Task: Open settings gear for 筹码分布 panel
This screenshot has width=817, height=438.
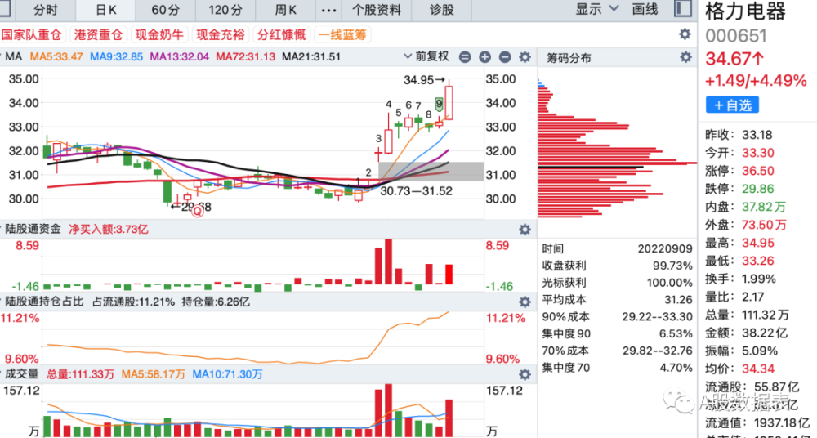Action: coord(685,57)
